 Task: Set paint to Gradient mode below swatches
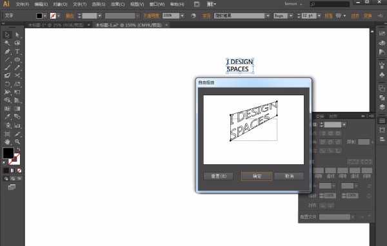[x=13, y=170]
